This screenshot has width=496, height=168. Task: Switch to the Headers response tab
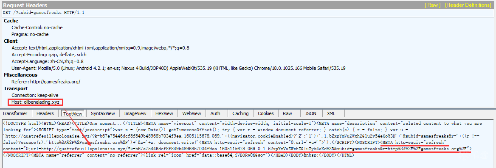[45, 113]
